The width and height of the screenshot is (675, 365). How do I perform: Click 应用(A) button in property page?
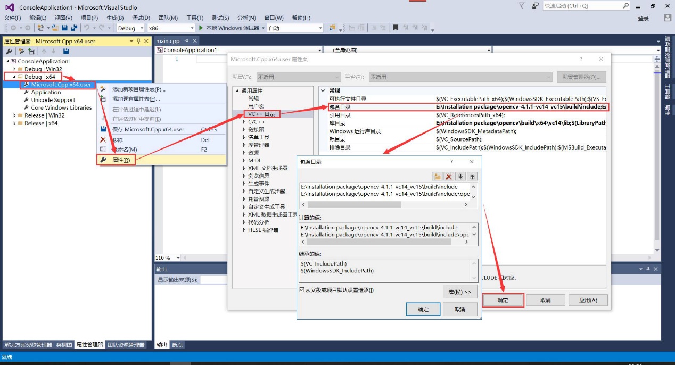click(588, 300)
